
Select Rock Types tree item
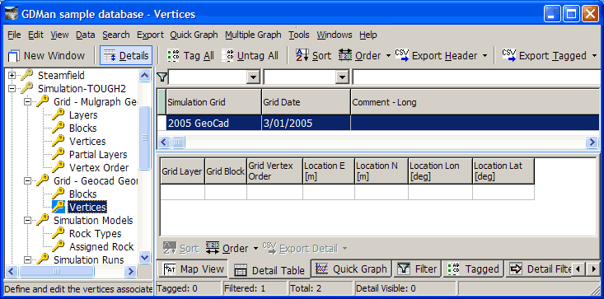coord(95,234)
